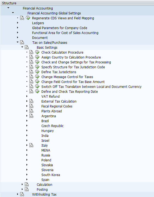Viewport: 154px width, 197px height.
Task: Collapse Financial Accounting Global Settings node
Action: (13, 13)
